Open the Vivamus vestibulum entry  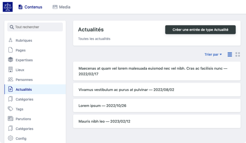pos(157,90)
